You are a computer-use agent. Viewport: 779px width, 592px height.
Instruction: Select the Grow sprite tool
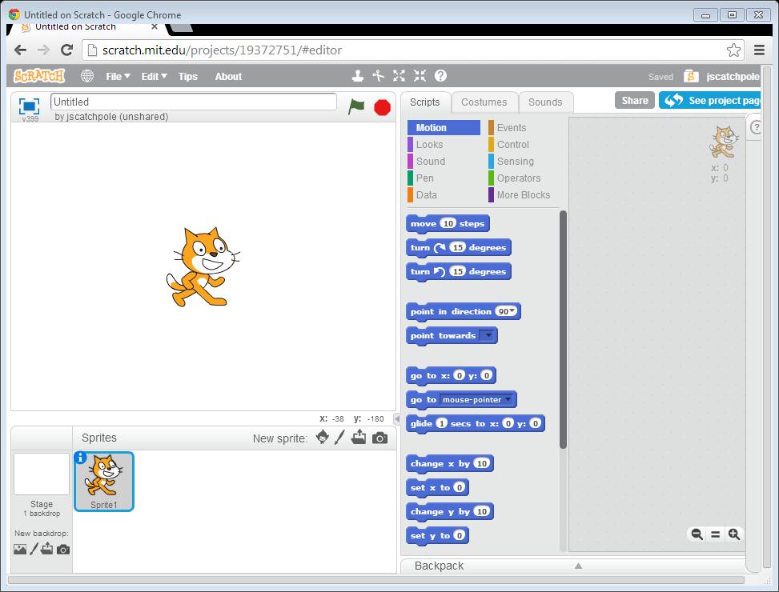(x=399, y=76)
